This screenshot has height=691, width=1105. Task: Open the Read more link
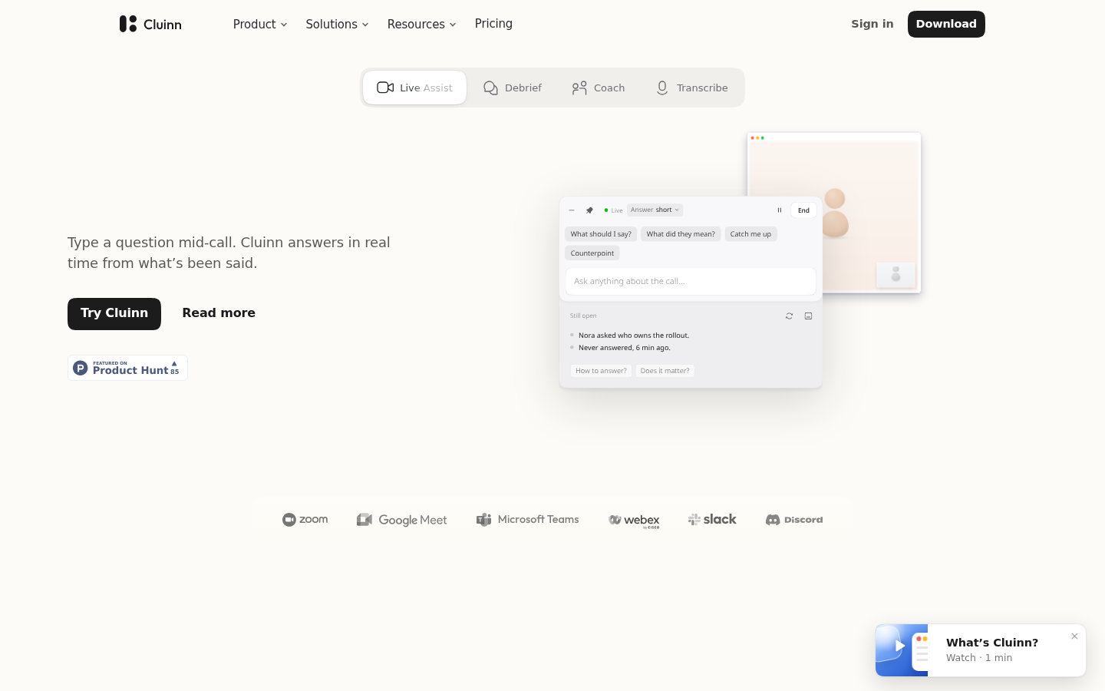pos(219,313)
